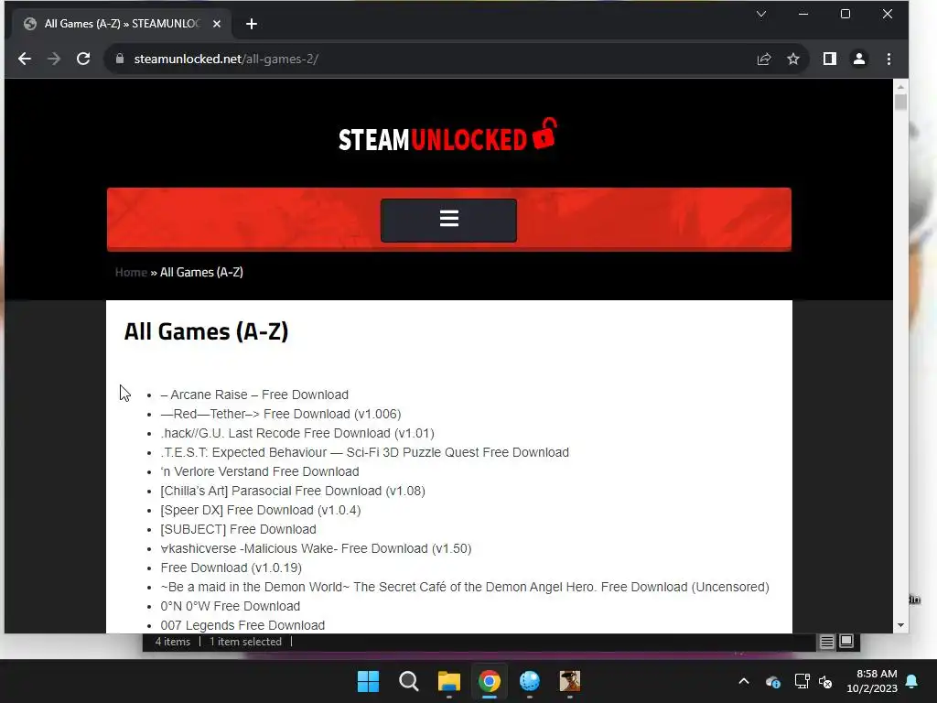Image resolution: width=937 pixels, height=703 pixels.
Task: Click the Chrome taskbar icon
Action: tap(490, 681)
